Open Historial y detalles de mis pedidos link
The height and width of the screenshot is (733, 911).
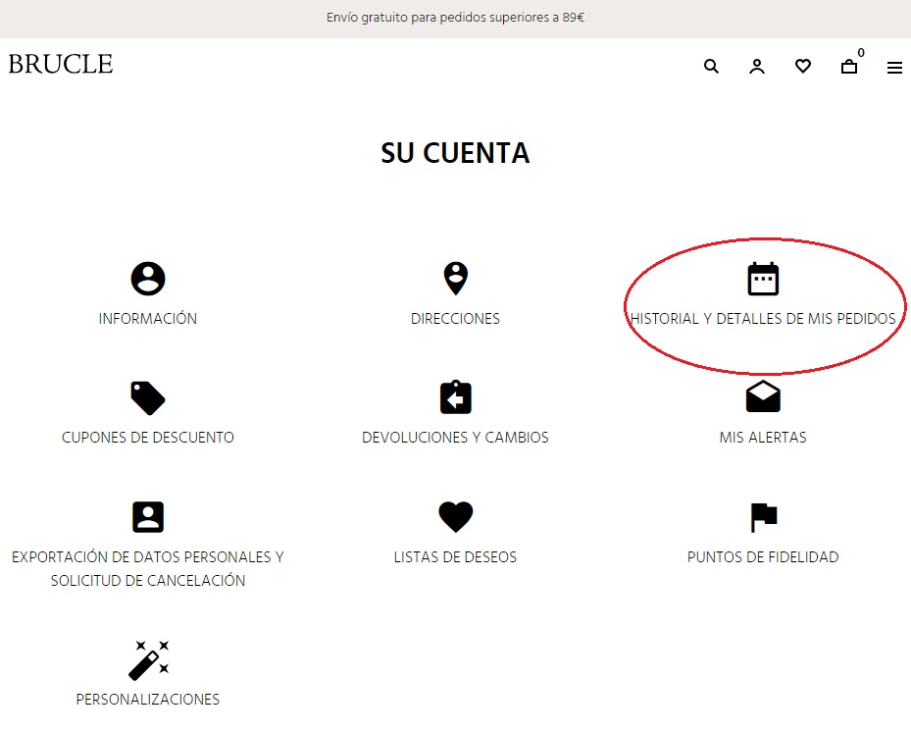pyautogui.click(x=763, y=319)
